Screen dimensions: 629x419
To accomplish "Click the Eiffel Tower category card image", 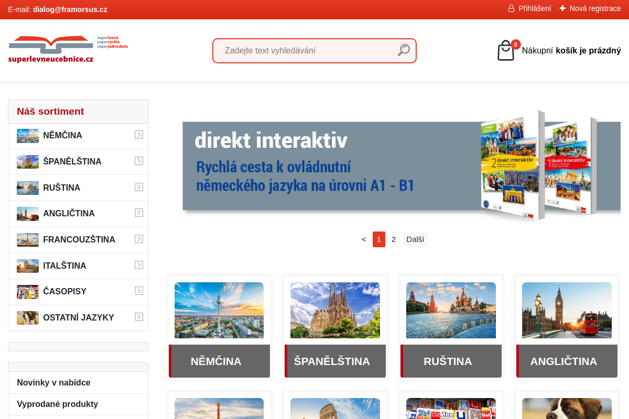I will [219, 409].
